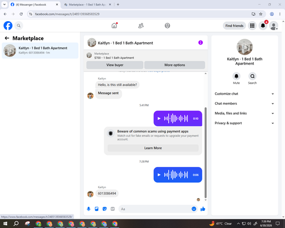285x228 pixels.
Task: Open the GIF picker icon
Action: coord(113,209)
